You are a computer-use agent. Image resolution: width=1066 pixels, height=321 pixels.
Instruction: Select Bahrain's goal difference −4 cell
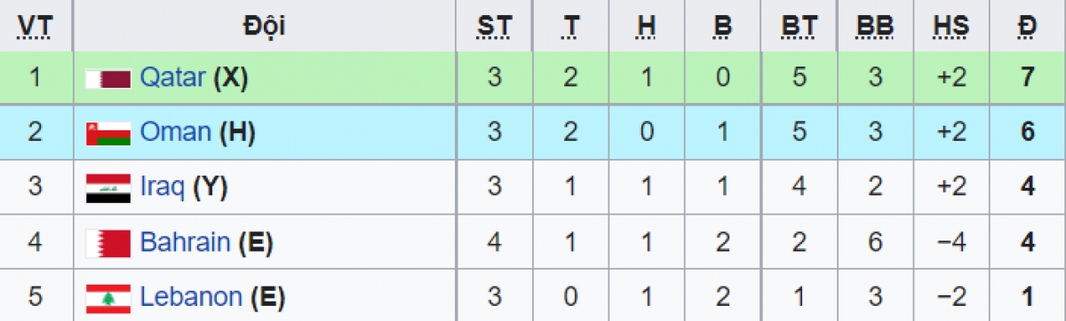tap(951, 242)
